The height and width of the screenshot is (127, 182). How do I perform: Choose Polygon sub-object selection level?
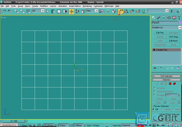click(x=170, y=84)
